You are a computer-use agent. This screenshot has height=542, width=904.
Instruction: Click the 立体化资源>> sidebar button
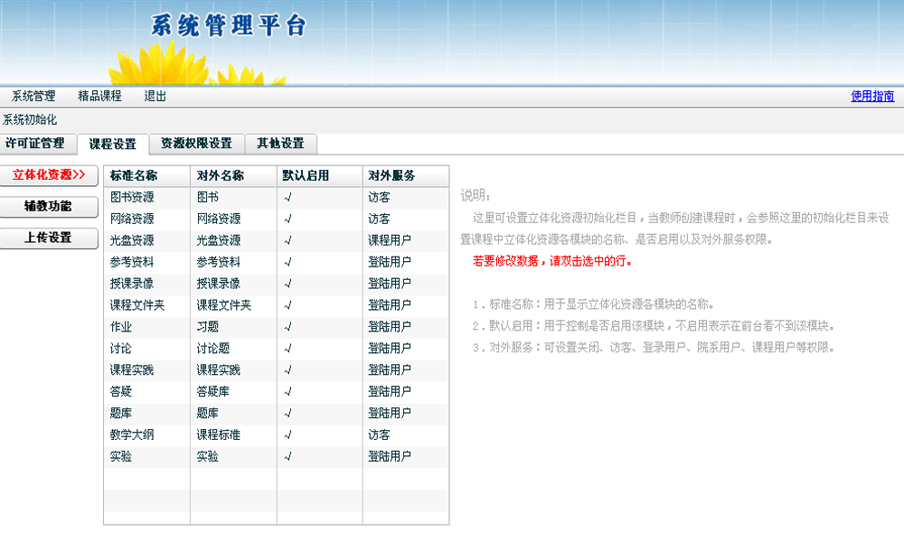pos(49,175)
